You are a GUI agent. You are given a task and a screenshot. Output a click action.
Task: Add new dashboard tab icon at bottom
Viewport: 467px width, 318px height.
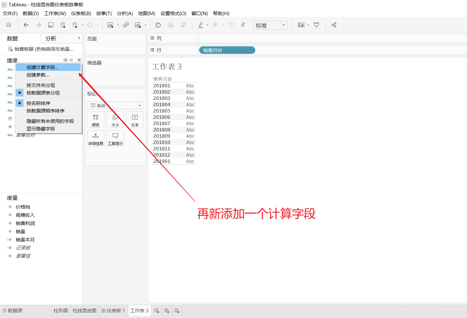167,311
